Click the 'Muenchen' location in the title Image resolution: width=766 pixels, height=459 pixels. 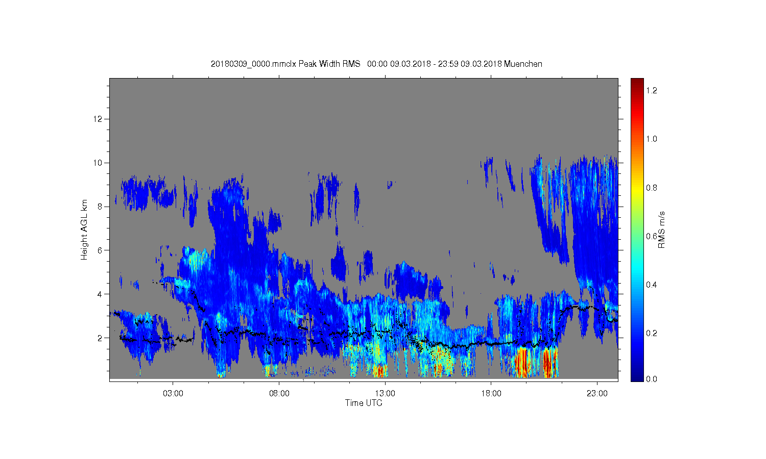523,64
